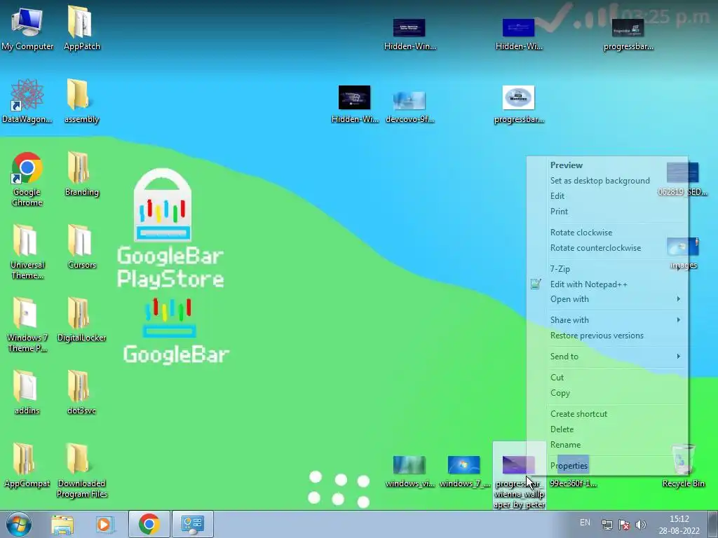Choose Edit with Notepad++
Screen dimensions: 718x538
coord(607,284)
